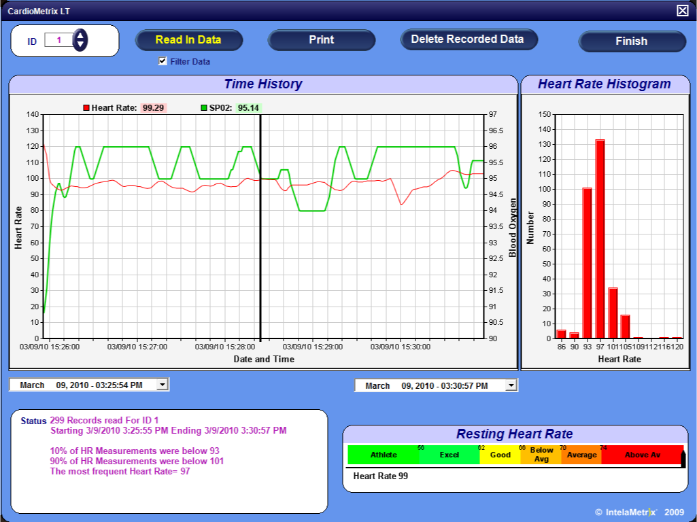
Task: Click the orange Average zone
Action: [581, 455]
